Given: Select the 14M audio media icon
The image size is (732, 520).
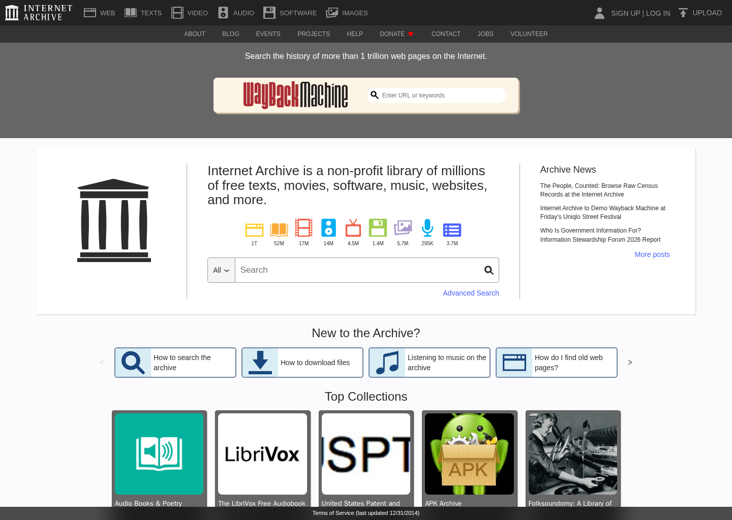Looking at the screenshot, I should tap(329, 228).
